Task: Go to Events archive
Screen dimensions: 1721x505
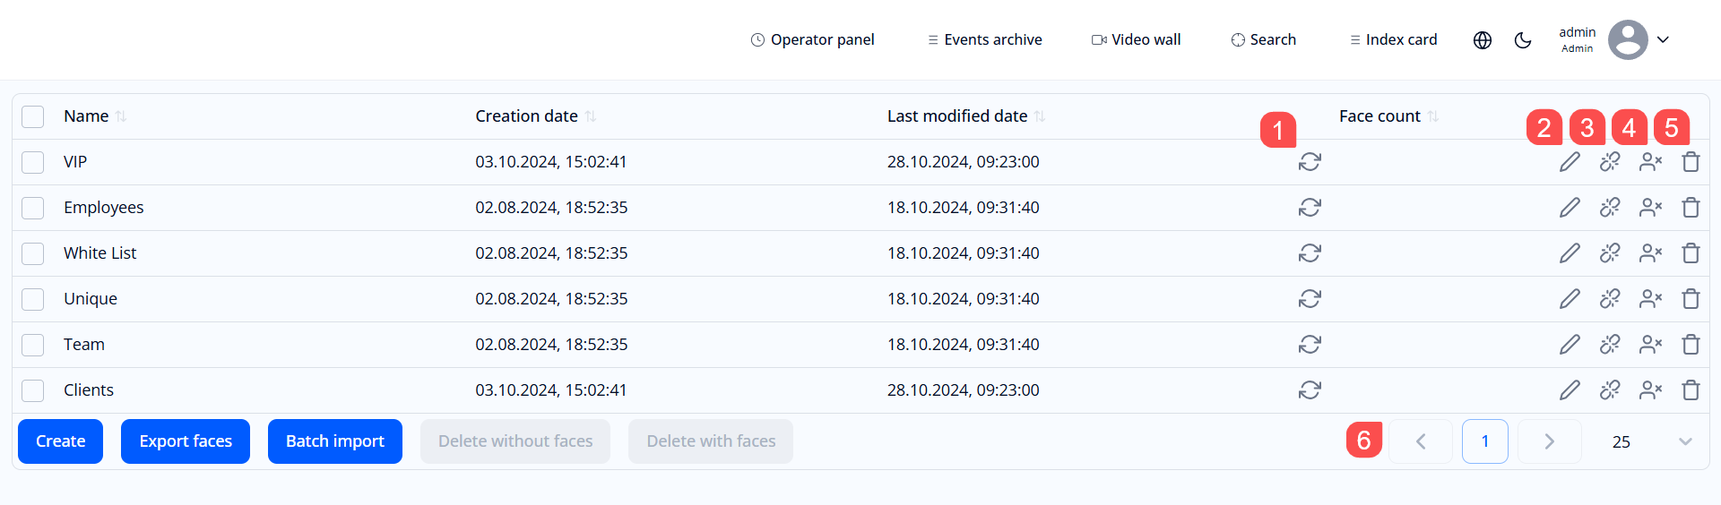Action: tap(984, 40)
